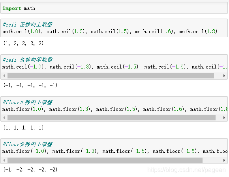
Task: Click the output '(-1, -1, -1, -1, -1)'
Action: pos(30,85)
